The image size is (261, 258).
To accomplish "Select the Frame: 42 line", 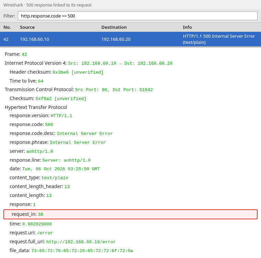I will tap(16, 54).
